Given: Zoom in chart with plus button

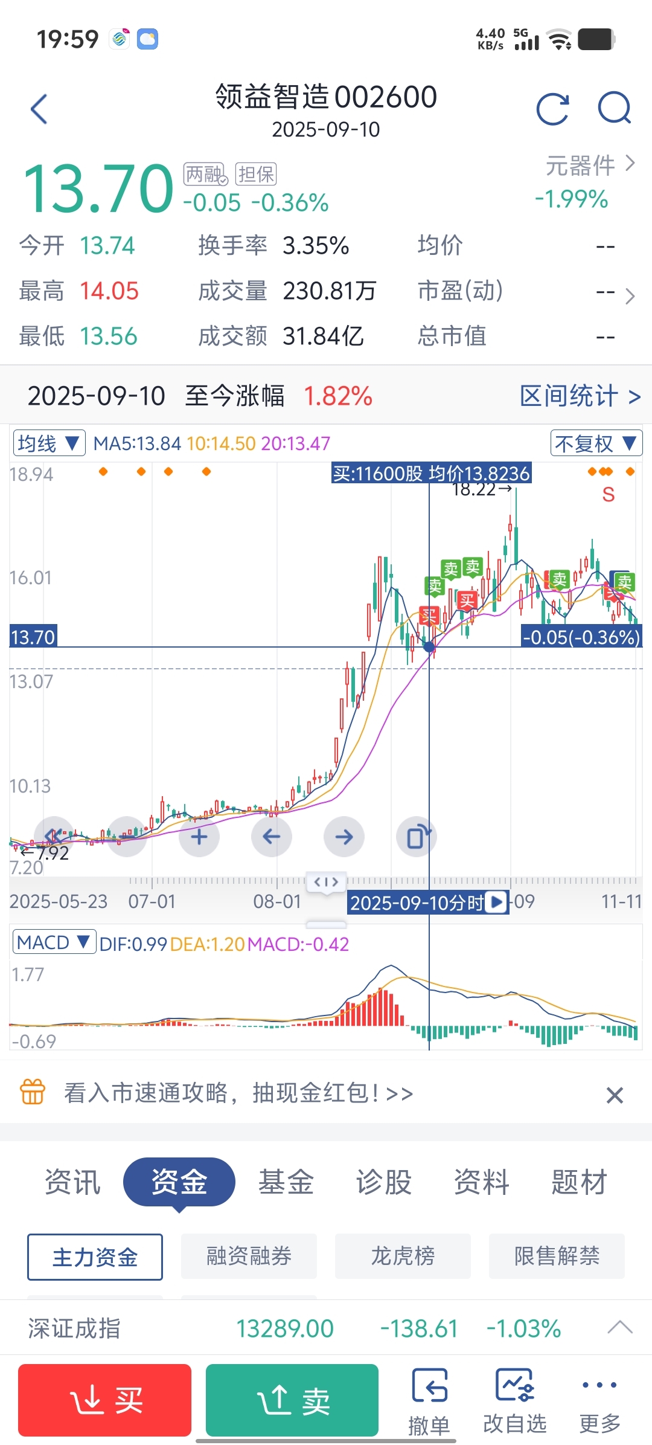Looking at the screenshot, I should [x=199, y=837].
